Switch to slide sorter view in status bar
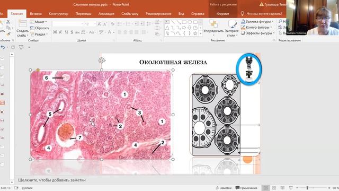The image size is (339, 191). pos(274,188)
